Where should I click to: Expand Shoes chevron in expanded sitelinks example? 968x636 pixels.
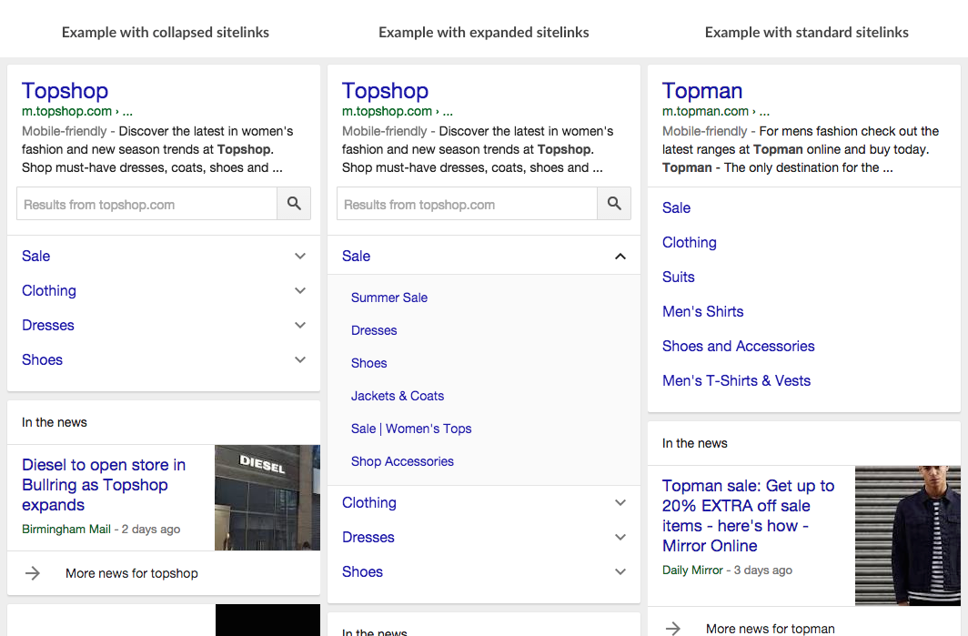[x=620, y=572]
